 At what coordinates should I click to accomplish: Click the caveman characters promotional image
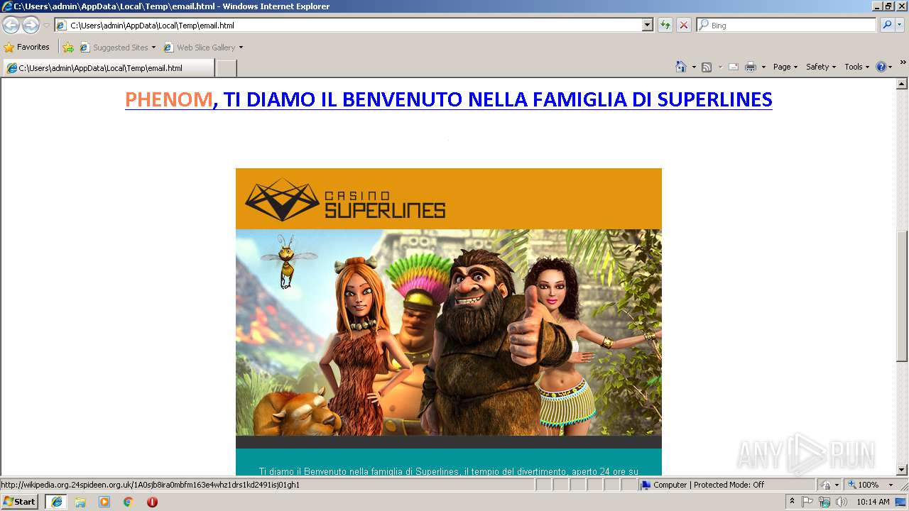tap(448, 332)
